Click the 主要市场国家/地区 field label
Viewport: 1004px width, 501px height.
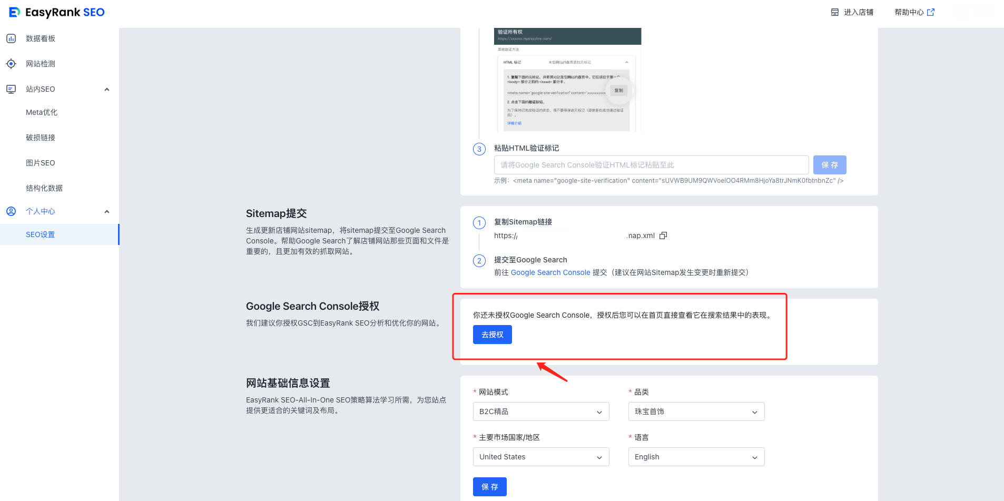[509, 437]
